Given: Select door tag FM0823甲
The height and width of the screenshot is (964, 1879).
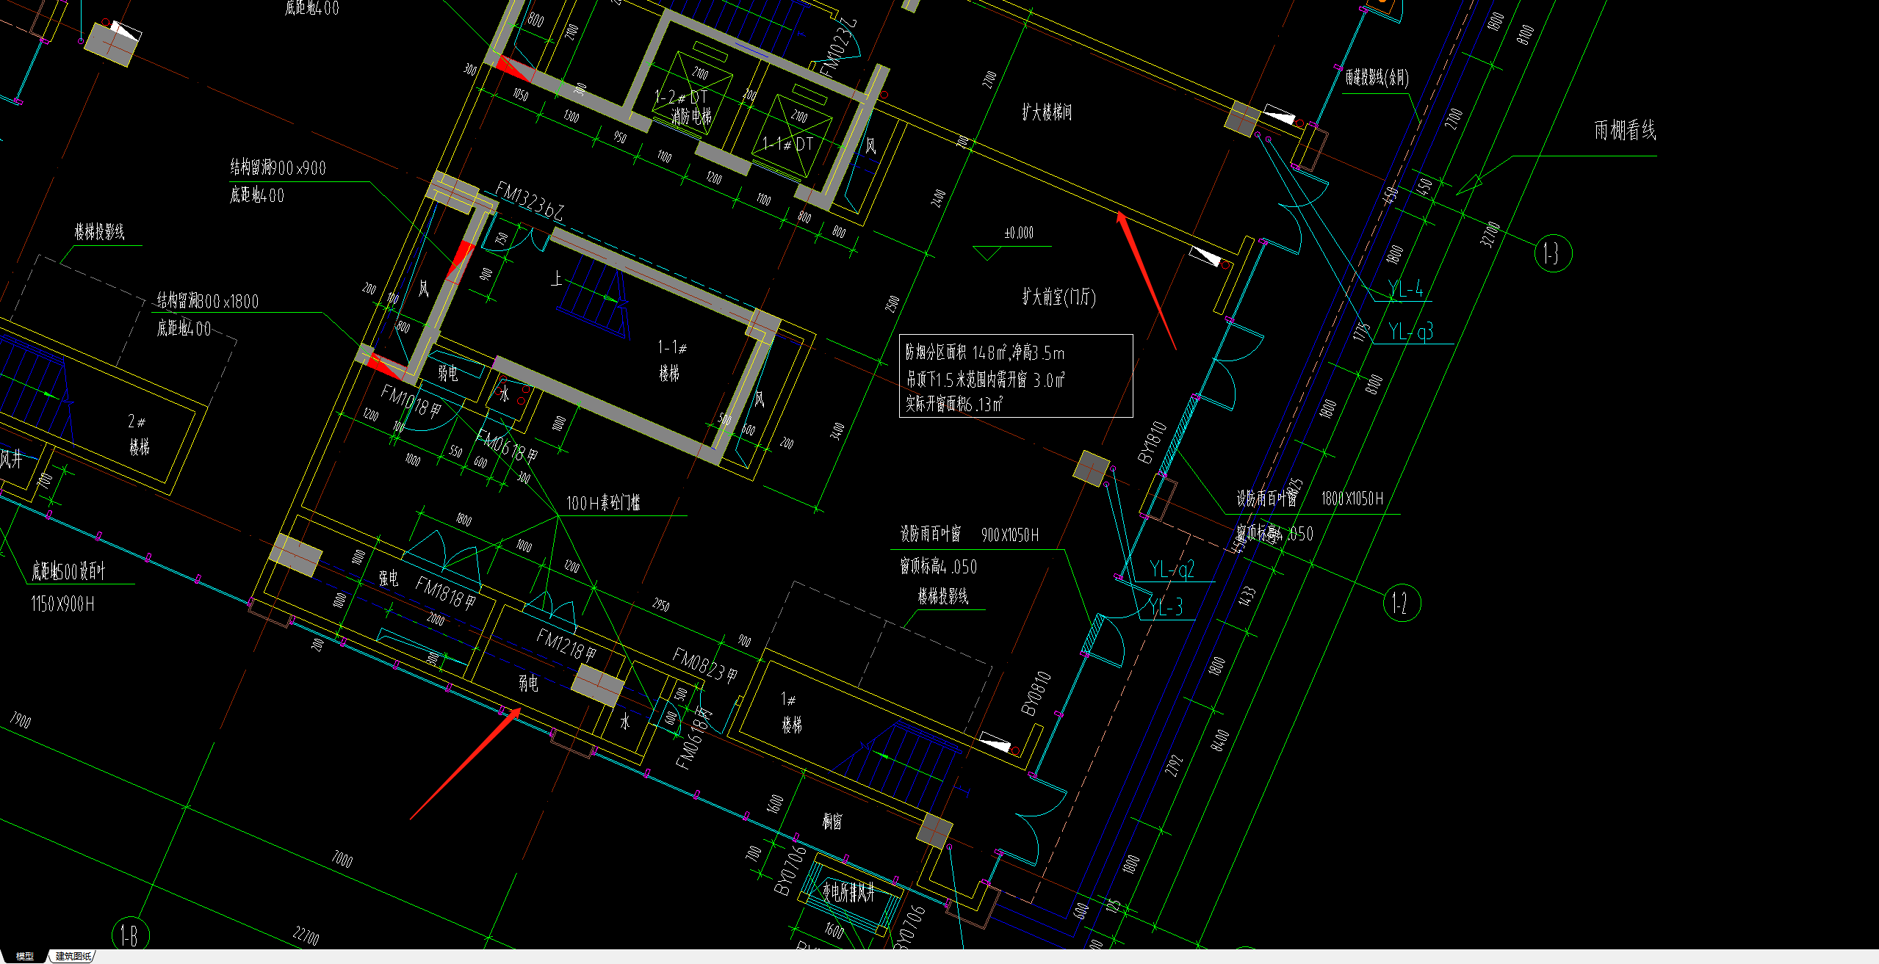Looking at the screenshot, I should pos(704,666).
